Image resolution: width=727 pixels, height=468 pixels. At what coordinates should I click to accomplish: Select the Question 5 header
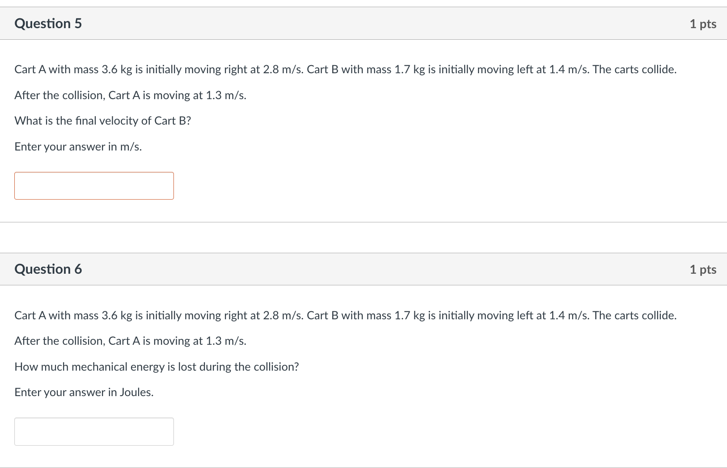pos(48,23)
